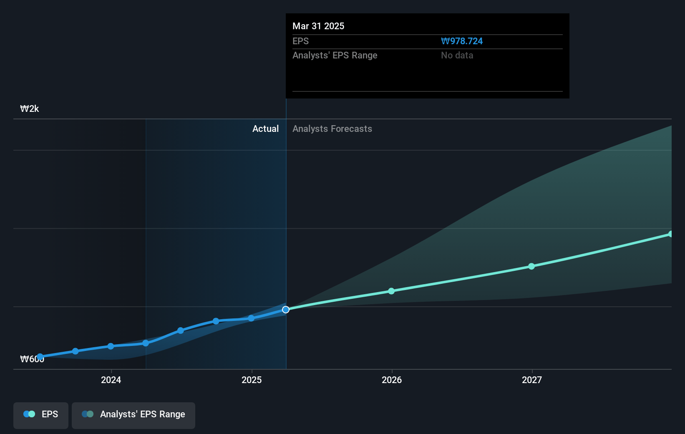Click the Mar 31 2025 tooltip date
The height and width of the screenshot is (434, 685).
(318, 26)
